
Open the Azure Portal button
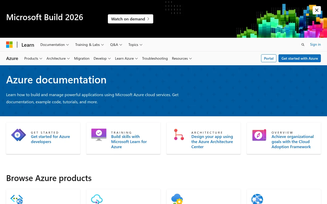[x=269, y=58]
